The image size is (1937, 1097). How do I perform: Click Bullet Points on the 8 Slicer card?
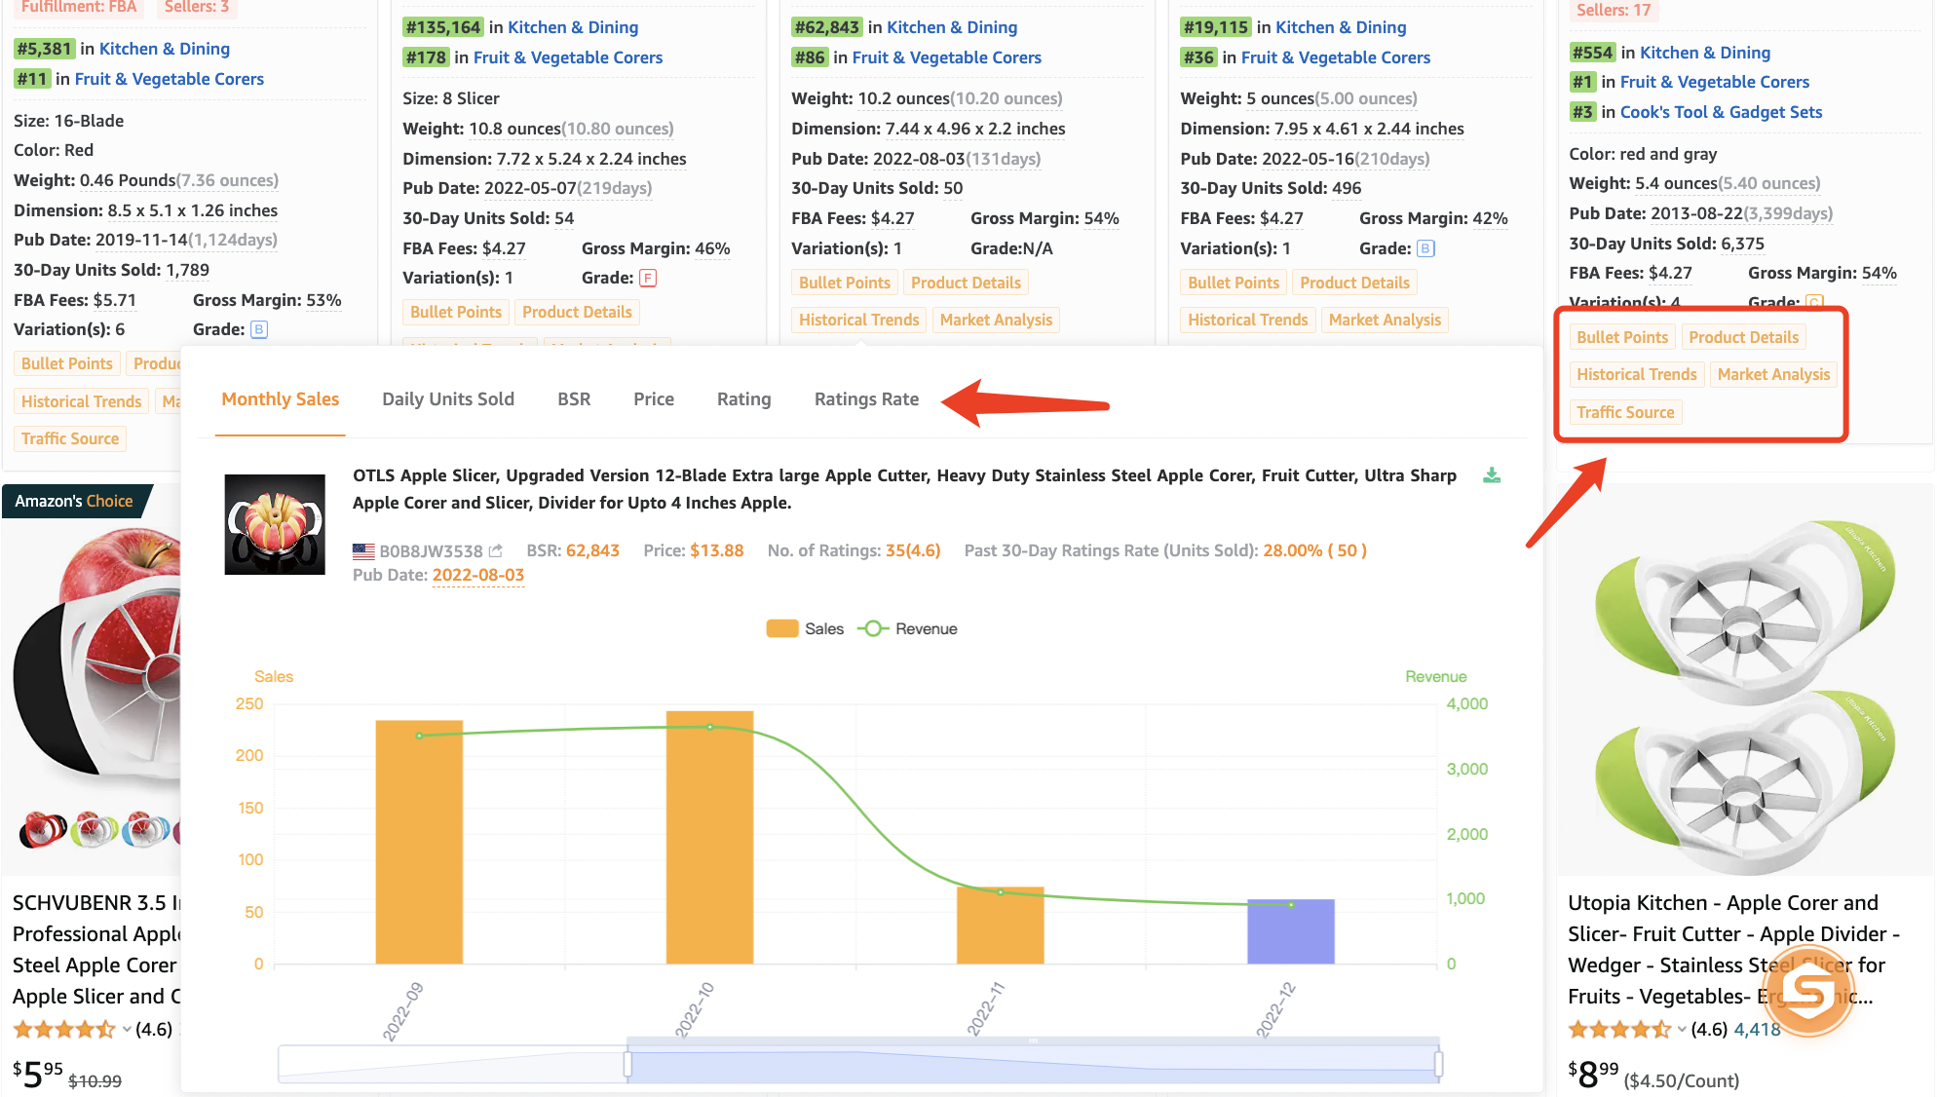[x=456, y=312]
